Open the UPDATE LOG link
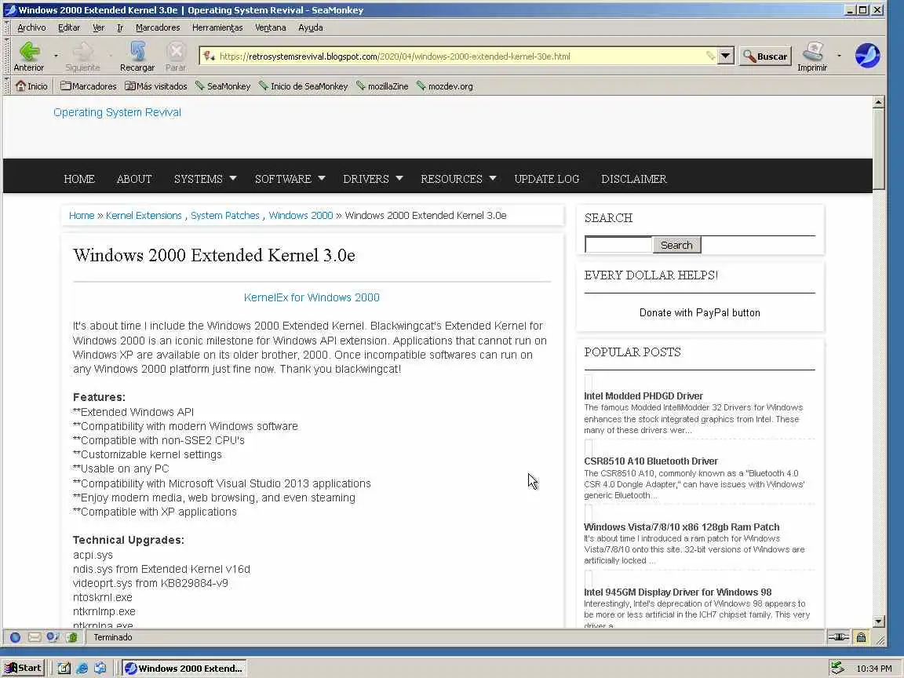904x678 pixels. pos(546,179)
